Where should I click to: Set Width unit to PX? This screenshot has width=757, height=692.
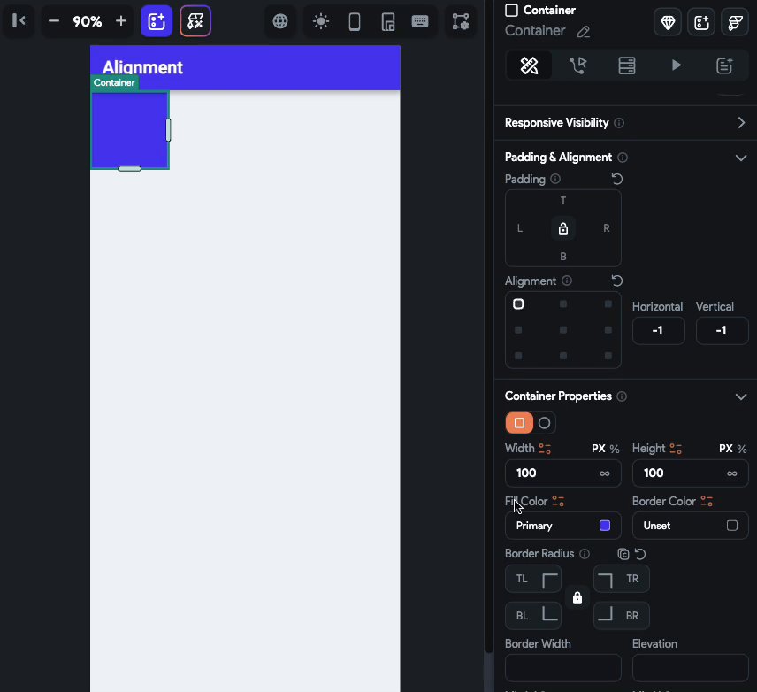point(598,449)
